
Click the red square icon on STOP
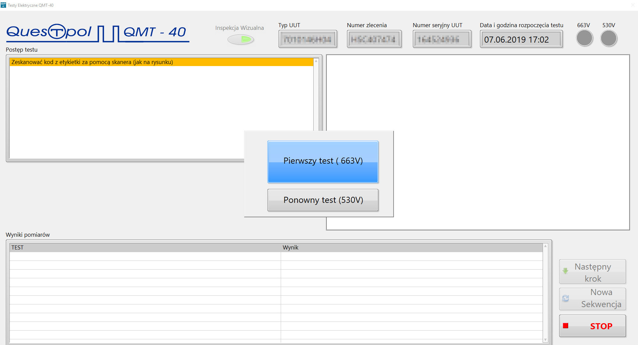coord(565,326)
